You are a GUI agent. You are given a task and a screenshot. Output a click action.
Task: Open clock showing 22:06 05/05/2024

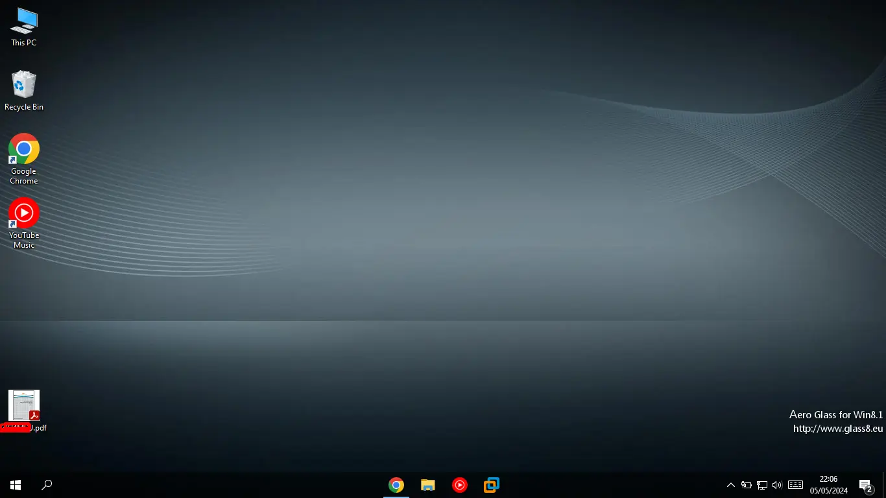828,485
